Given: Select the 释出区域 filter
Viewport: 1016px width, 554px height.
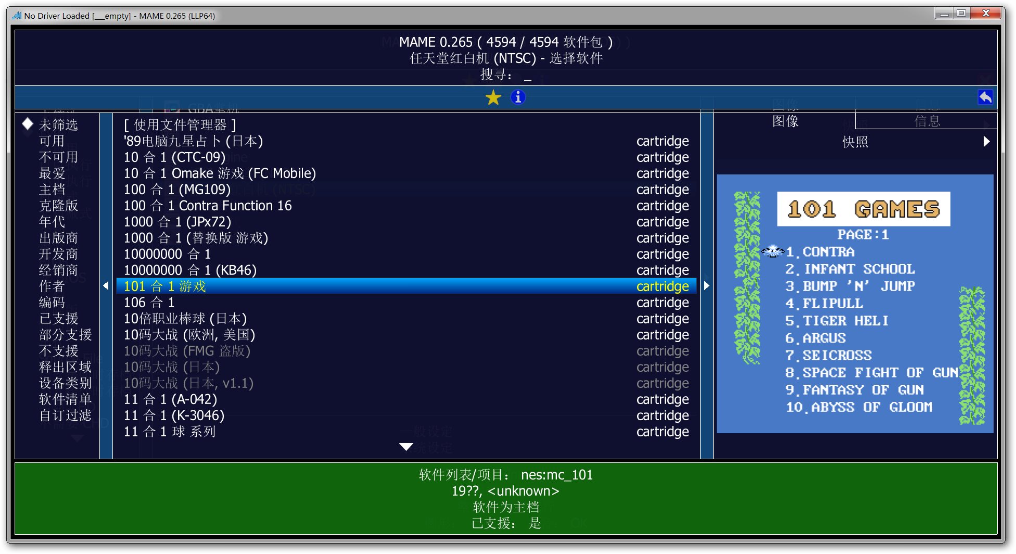Looking at the screenshot, I should tap(65, 367).
